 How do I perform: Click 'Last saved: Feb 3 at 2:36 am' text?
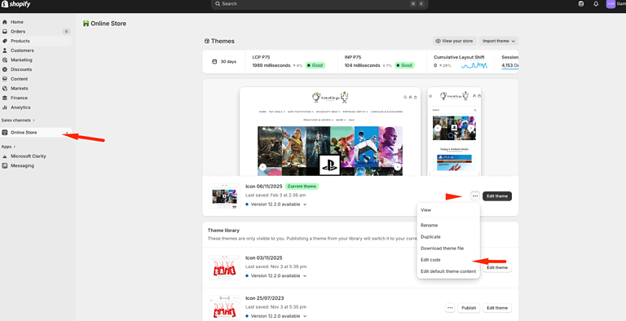click(x=276, y=196)
